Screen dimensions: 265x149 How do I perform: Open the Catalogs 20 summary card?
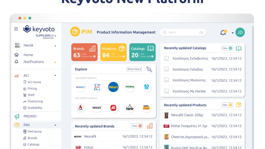[143, 52]
